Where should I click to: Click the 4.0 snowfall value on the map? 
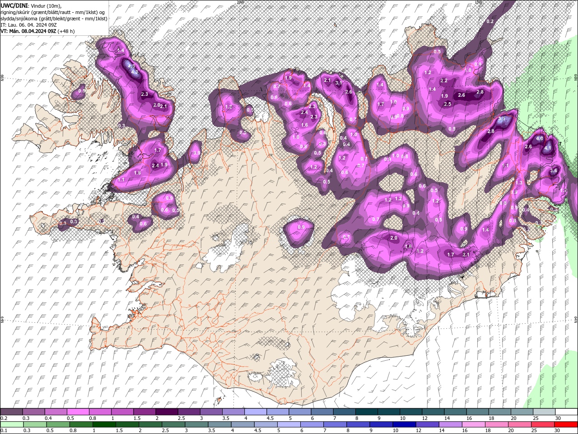click(540, 138)
